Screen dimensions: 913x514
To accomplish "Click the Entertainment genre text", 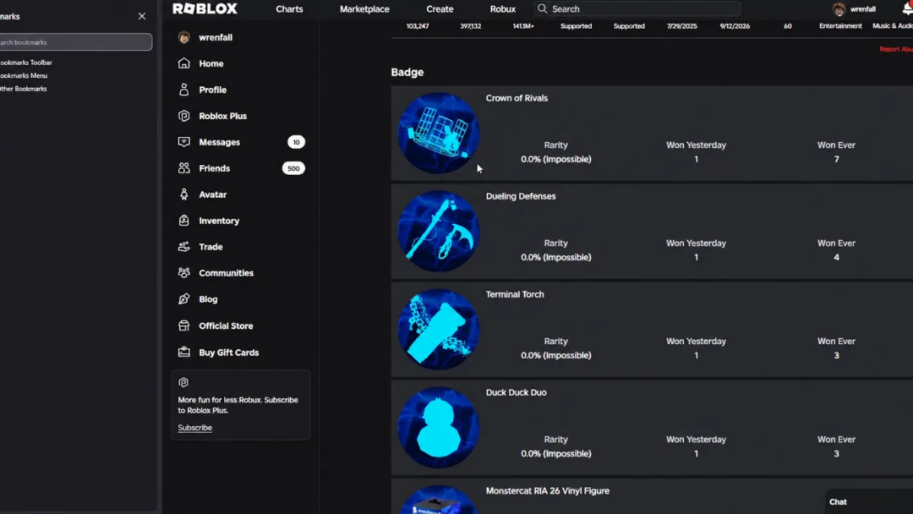I will (x=840, y=26).
